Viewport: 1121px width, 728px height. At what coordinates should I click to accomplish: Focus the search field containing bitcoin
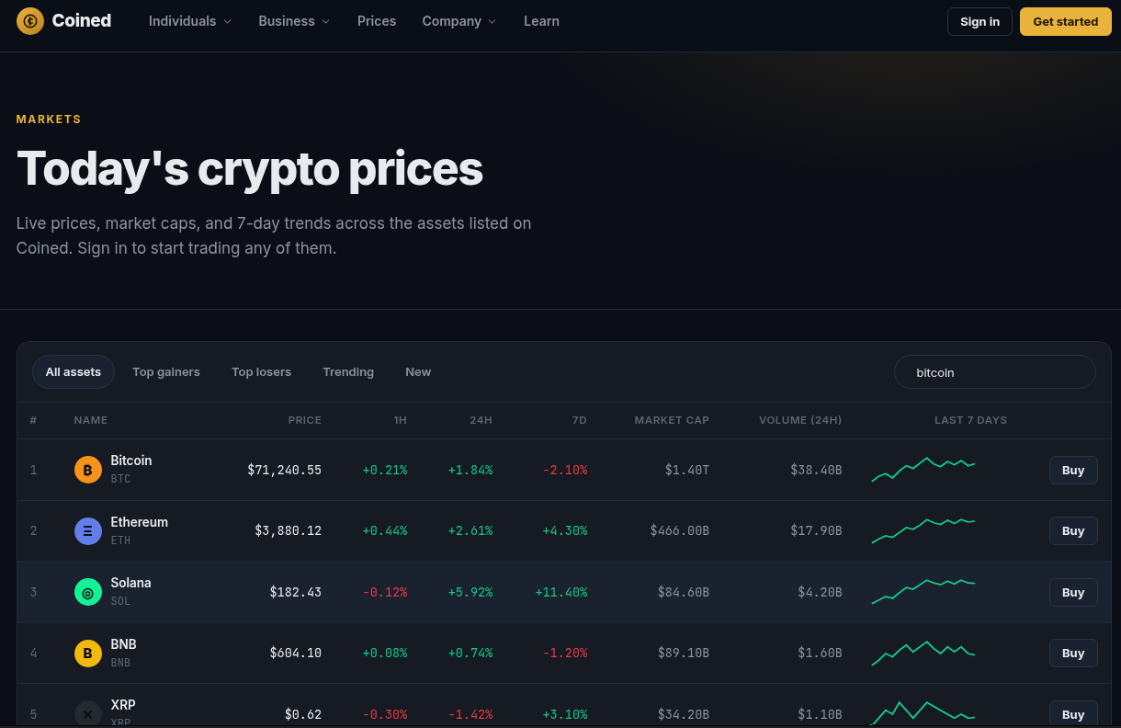[995, 372]
